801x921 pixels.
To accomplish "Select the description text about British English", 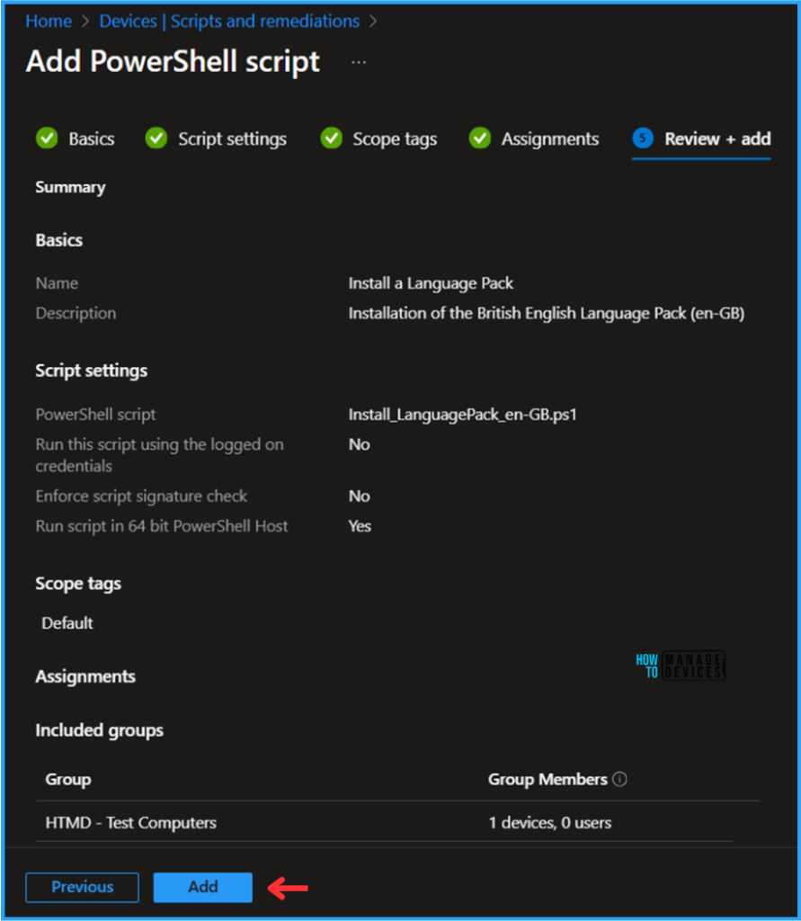I will tap(547, 314).
